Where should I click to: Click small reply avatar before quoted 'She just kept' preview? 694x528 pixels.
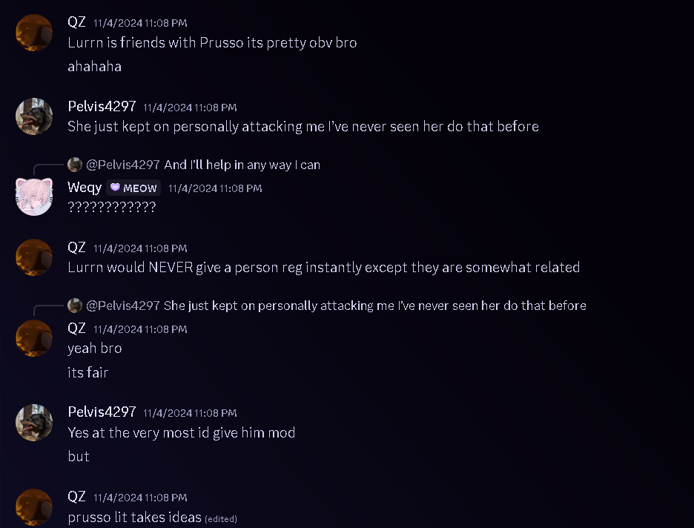tap(75, 306)
